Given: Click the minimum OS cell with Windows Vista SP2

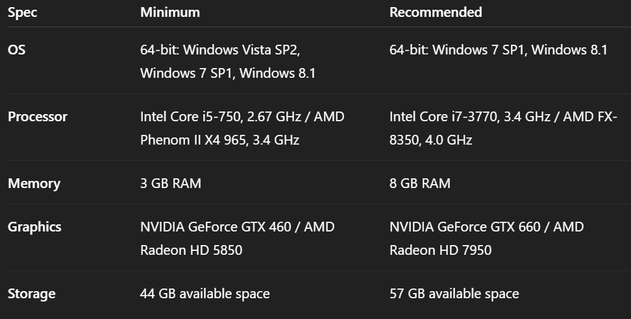Looking at the screenshot, I should click(x=228, y=62).
